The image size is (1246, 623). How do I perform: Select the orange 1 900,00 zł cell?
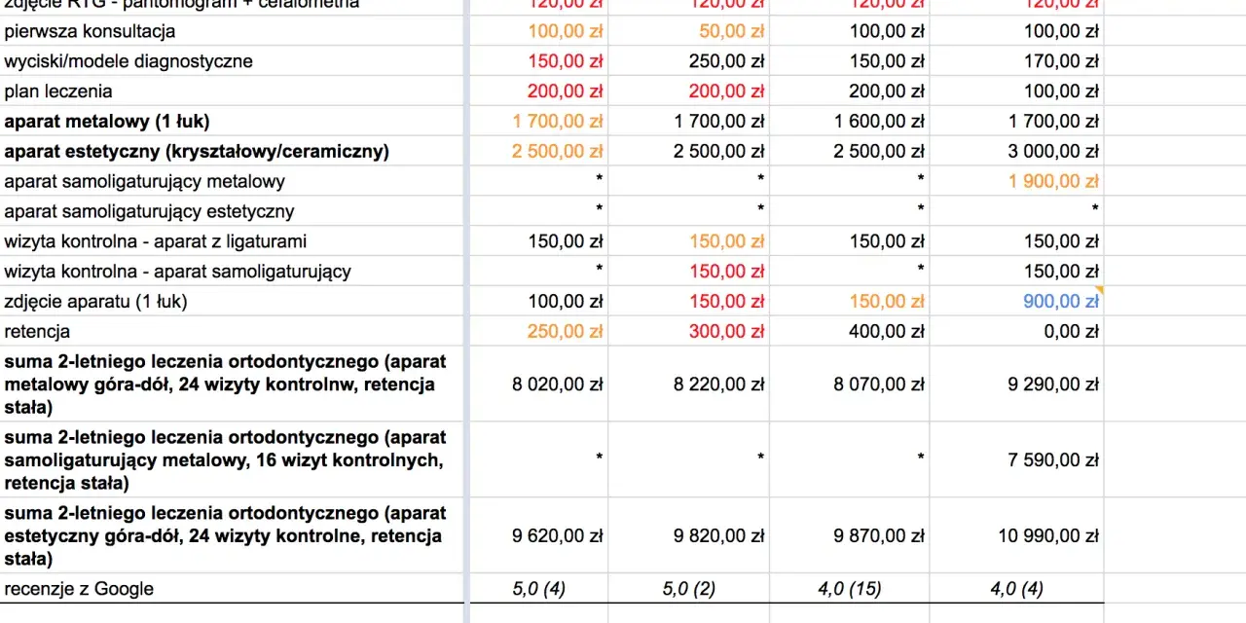pyautogui.click(x=1016, y=181)
